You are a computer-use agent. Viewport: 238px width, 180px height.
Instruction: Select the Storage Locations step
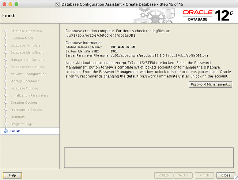(24, 81)
